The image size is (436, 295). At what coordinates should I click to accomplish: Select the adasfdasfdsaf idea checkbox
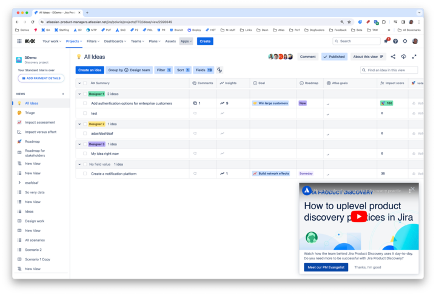tap(85, 134)
